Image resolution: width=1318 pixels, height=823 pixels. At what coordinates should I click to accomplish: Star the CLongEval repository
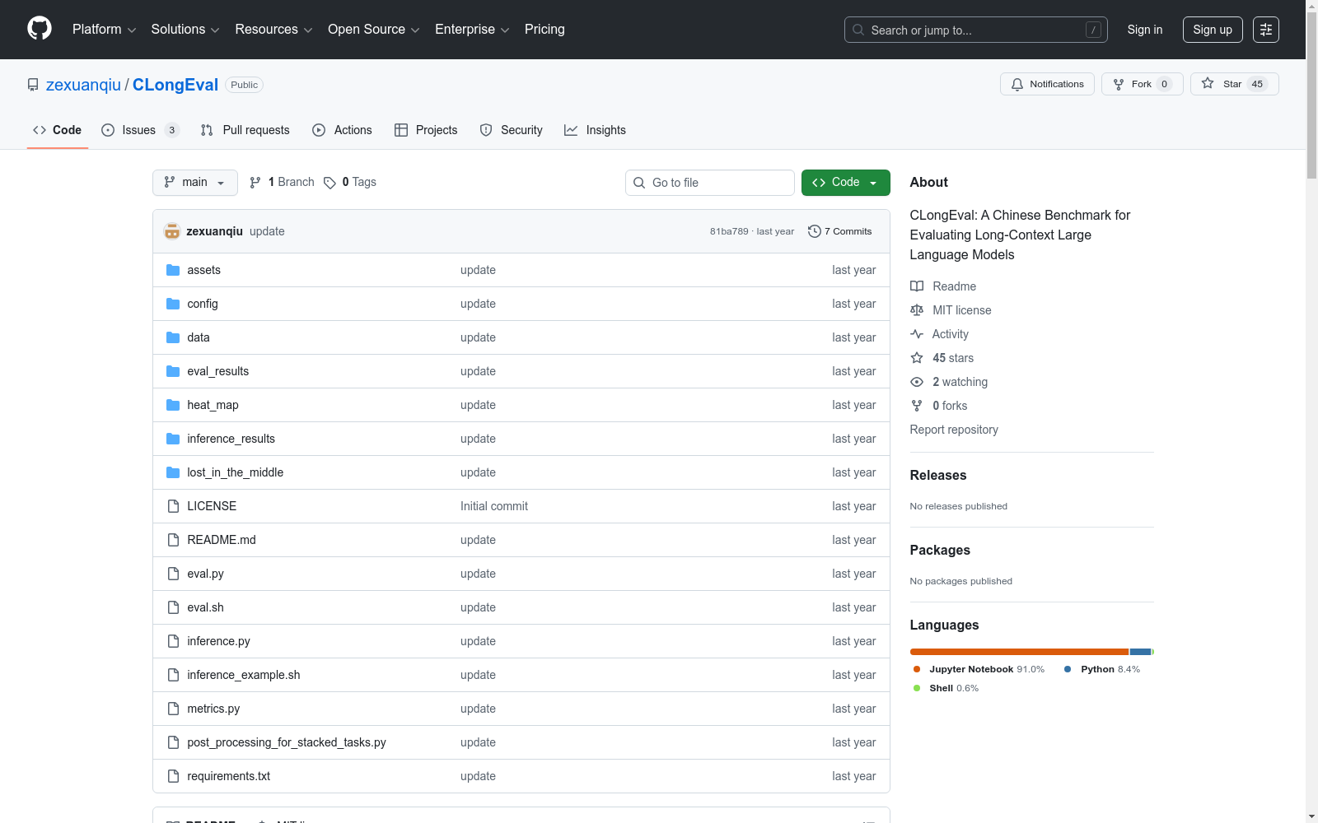point(1235,84)
